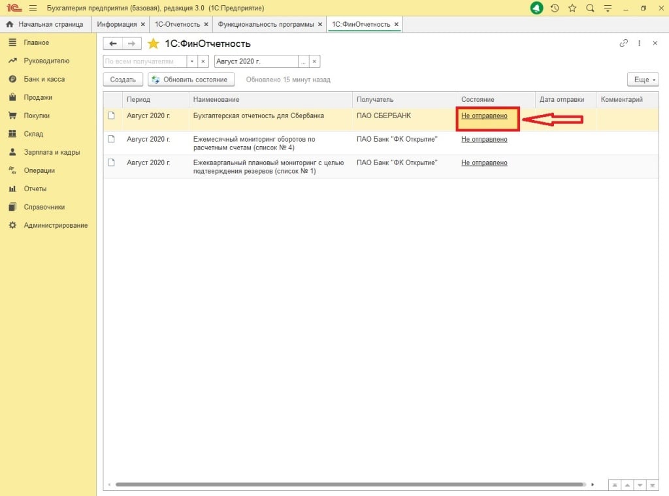Click the Август 2020 г. period field
This screenshot has width=669, height=496.
tap(256, 61)
